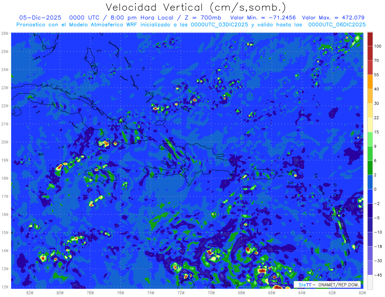Pick the blue swatch between 0 and 2
Image resolution: width=385 pixels, height=297 pixels.
click(x=370, y=182)
